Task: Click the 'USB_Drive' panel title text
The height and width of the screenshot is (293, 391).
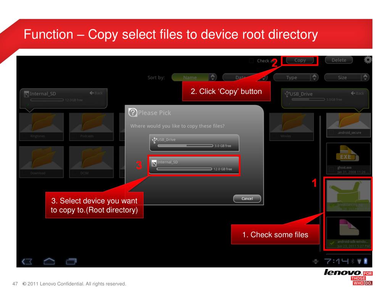Action: [301, 94]
